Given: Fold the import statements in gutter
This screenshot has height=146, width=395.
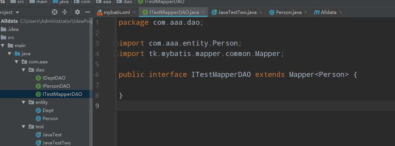Looking at the screenshot, I should click(x=116, y=44).
